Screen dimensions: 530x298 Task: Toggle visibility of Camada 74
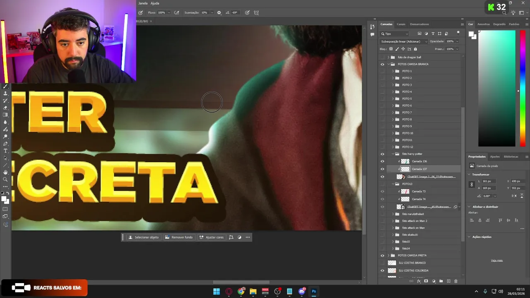tap(382, 199)
